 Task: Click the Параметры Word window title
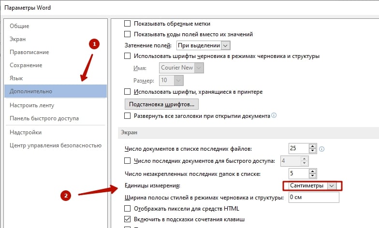(28, 8)
